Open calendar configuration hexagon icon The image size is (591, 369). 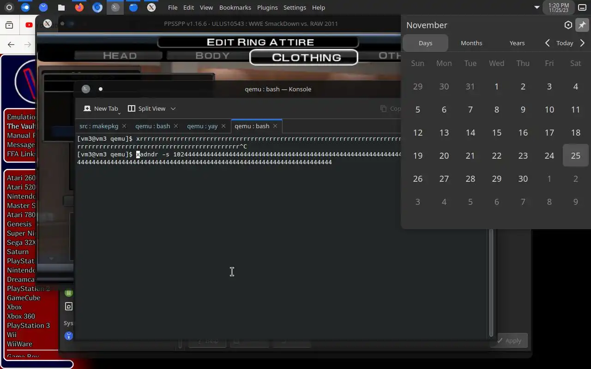pos(568,25)
